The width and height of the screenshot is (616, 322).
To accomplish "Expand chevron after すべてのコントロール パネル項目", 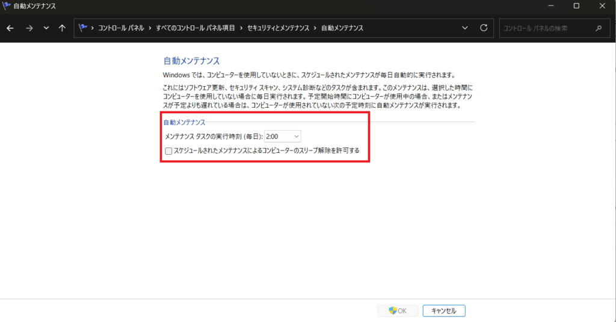I will [x=241, y=28].
